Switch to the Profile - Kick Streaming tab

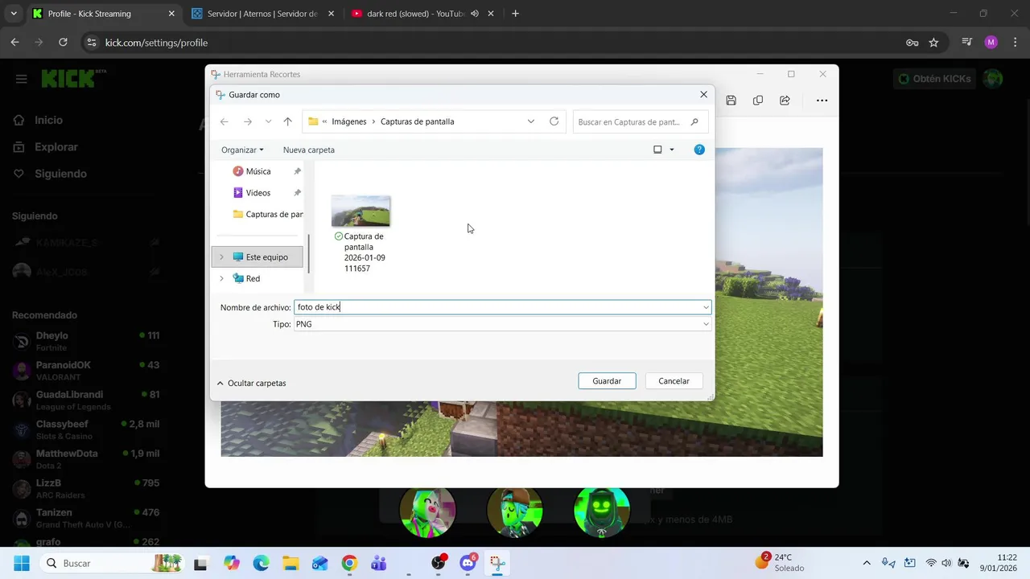pos(101,14)
